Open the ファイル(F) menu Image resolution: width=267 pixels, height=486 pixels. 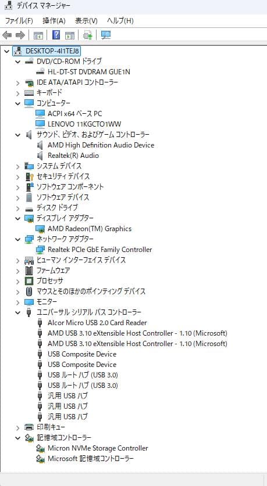(x=19, y=21)
